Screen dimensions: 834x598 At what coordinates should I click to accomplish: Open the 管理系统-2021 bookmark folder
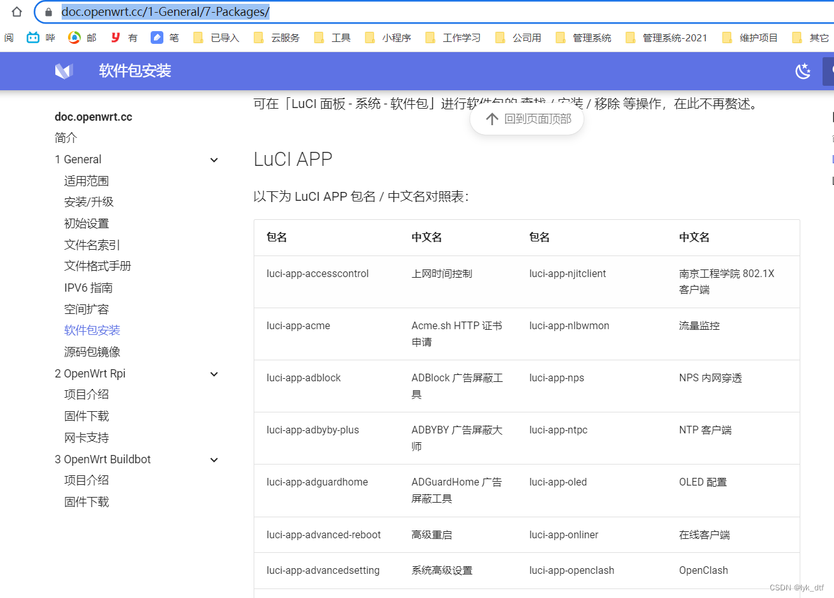667,37
